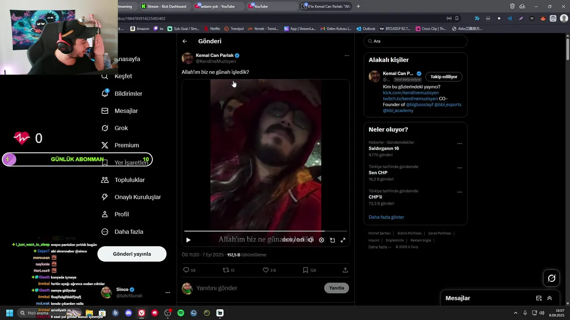Open Grok icon in sidebar
This screenshot has width=570, height=320.
(105, 128)
